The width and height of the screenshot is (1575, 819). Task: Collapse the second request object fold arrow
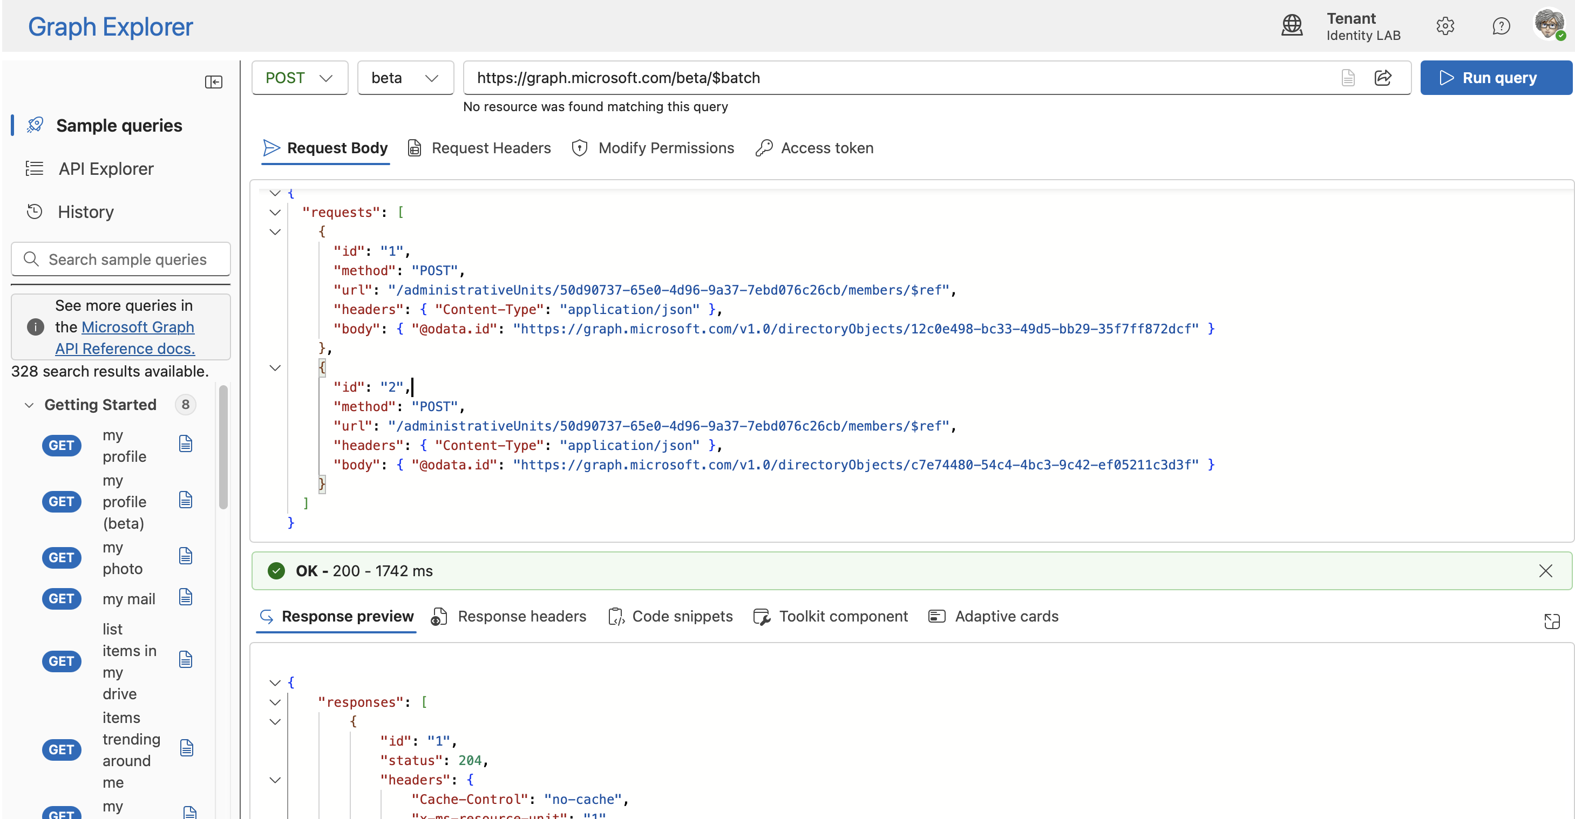275,368
